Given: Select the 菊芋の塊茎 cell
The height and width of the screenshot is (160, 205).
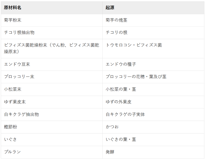Looking at the screenshot, I should pos(153,20).
